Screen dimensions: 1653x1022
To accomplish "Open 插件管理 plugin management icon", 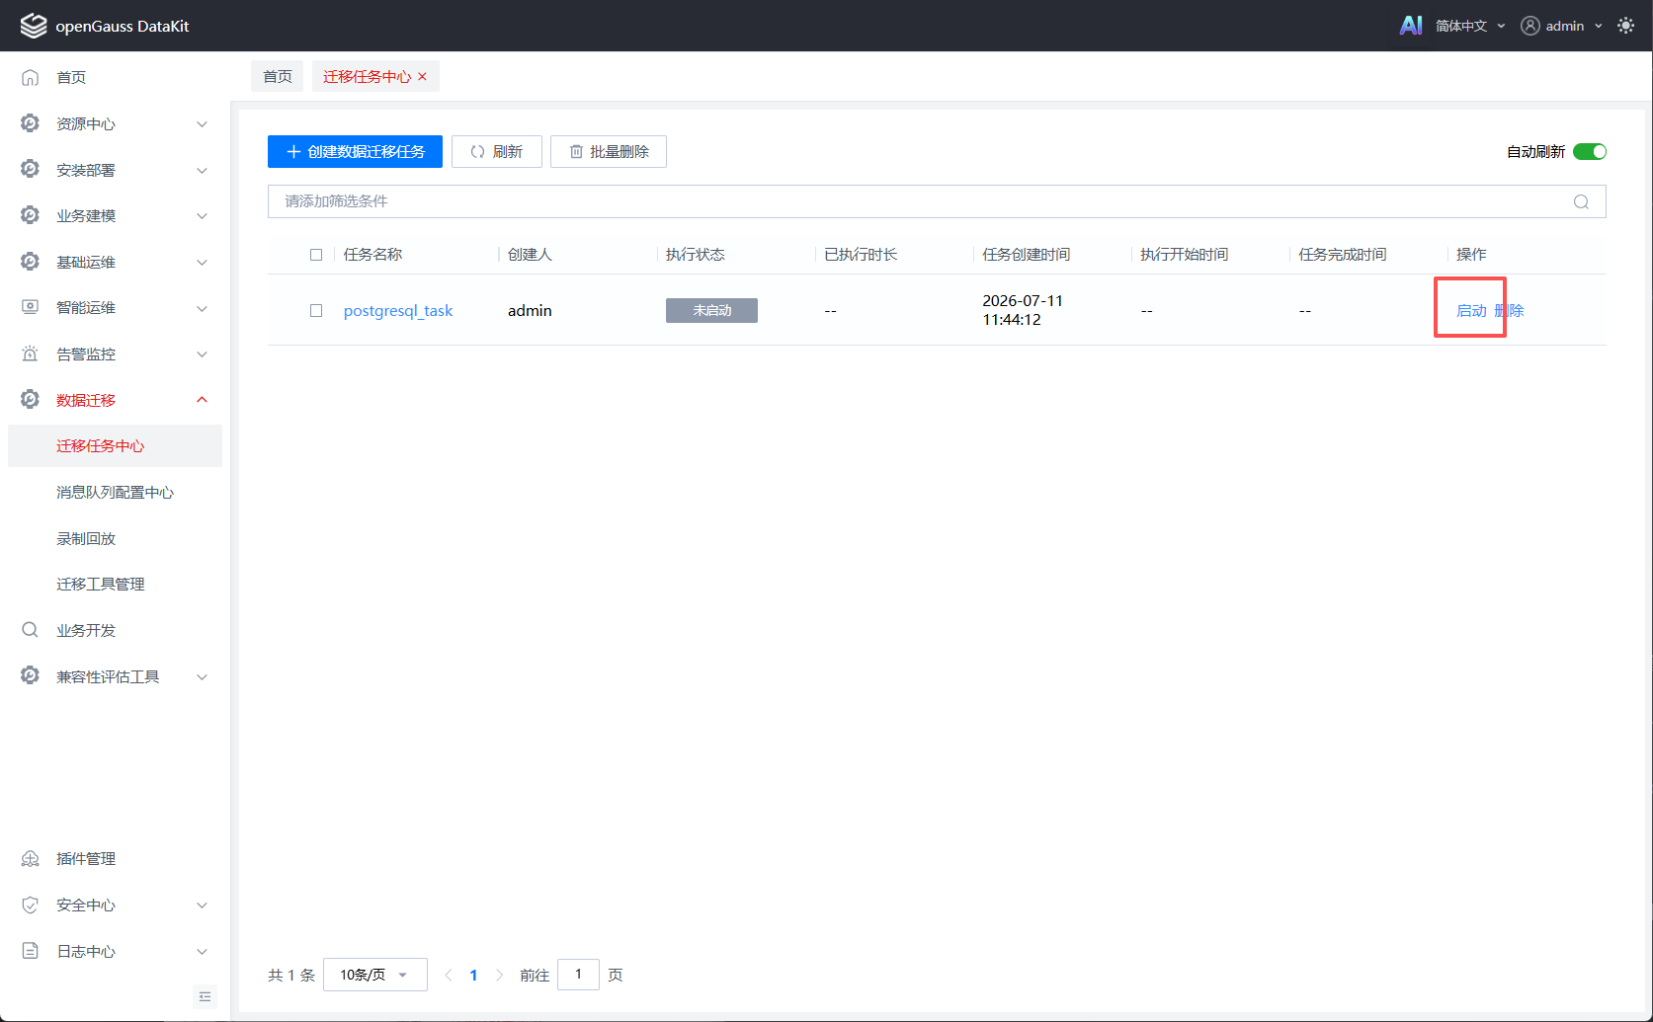I will pyautogui.click(x=31, y=859).
